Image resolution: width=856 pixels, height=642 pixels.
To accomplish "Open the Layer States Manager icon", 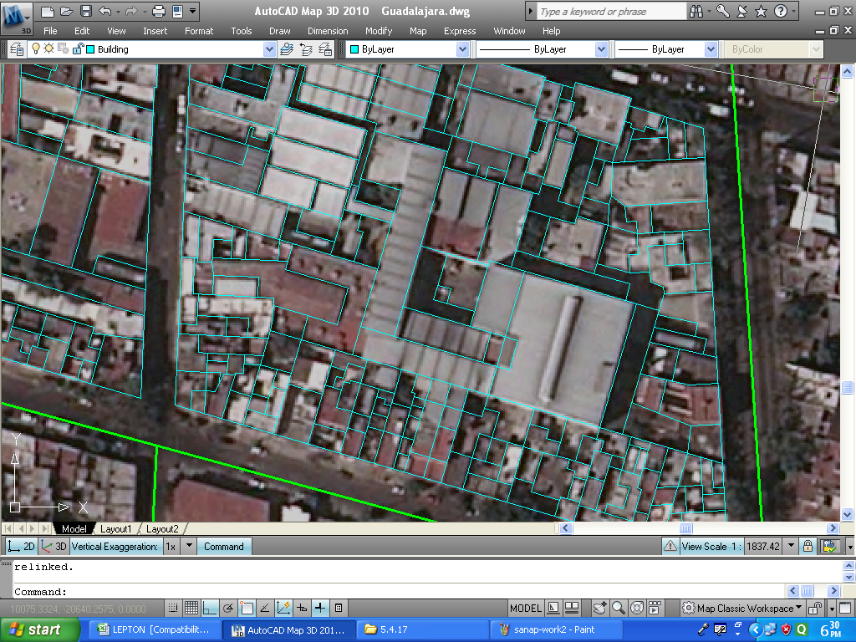I will pos(325,49).
